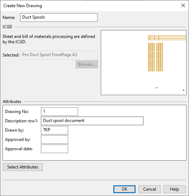This screenshot has height=196, width=189.
Task: Click the three-dot marker in preview
Action: [x=156, y=88]
